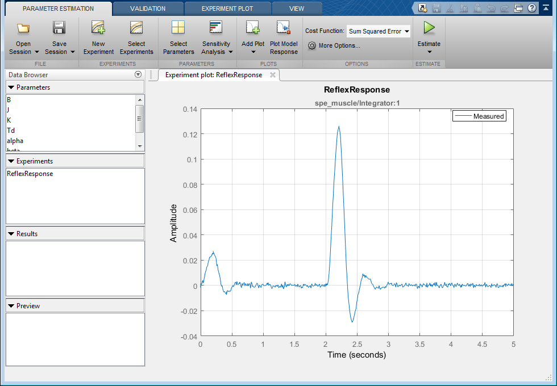Image resolution: width=557 pixels, height=386 pixels.
Task: Click the Paste clipboard icon
Action: click(477, 8)
